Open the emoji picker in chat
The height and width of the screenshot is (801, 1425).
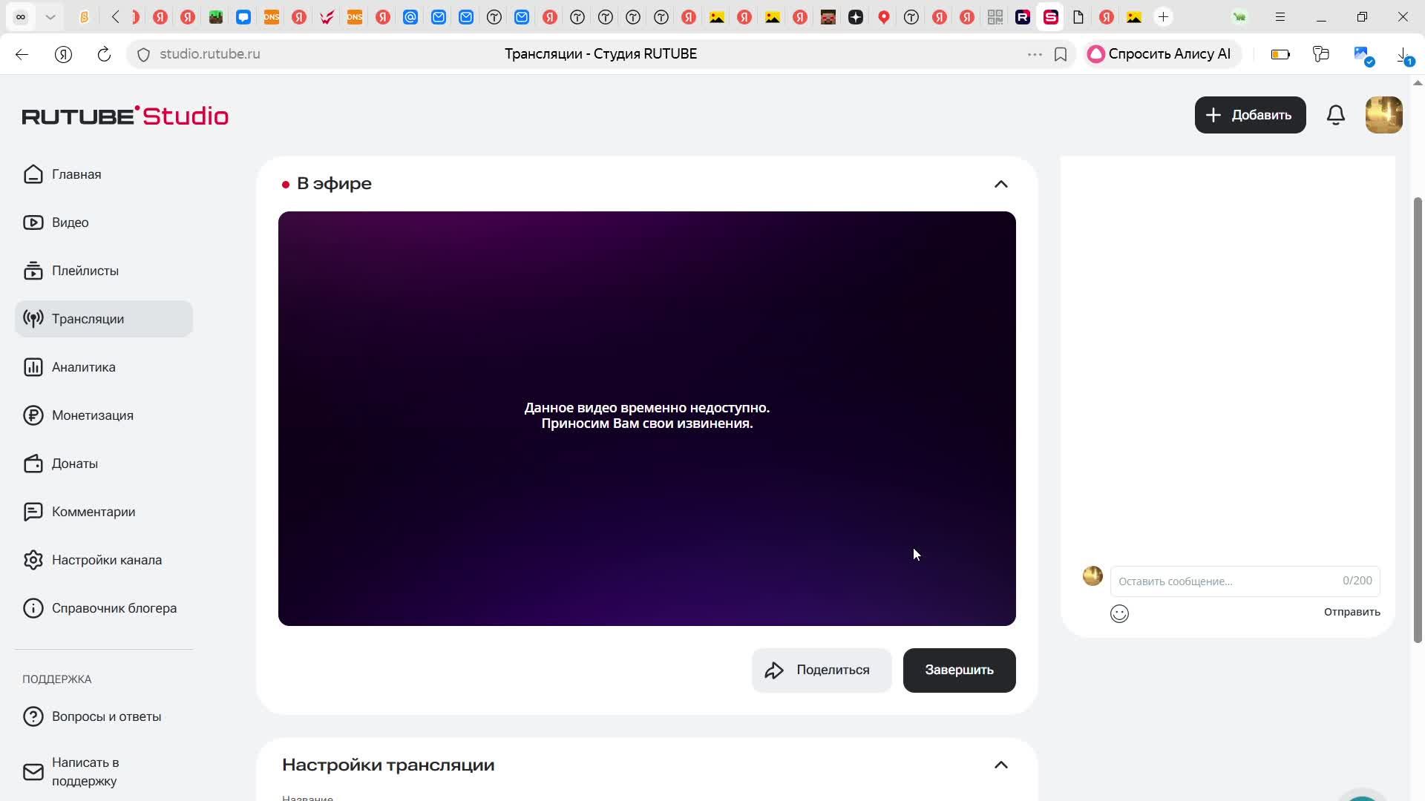click(x=1119, y=613)
